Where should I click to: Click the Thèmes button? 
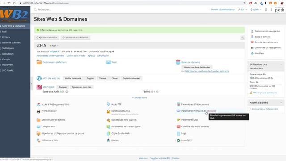(x=102, y=78)
